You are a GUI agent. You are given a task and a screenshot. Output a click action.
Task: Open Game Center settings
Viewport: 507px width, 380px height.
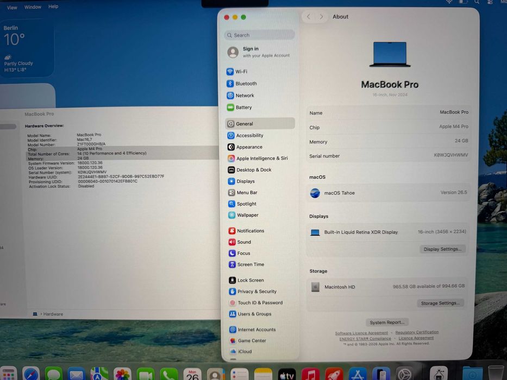(x=248, y=340)
